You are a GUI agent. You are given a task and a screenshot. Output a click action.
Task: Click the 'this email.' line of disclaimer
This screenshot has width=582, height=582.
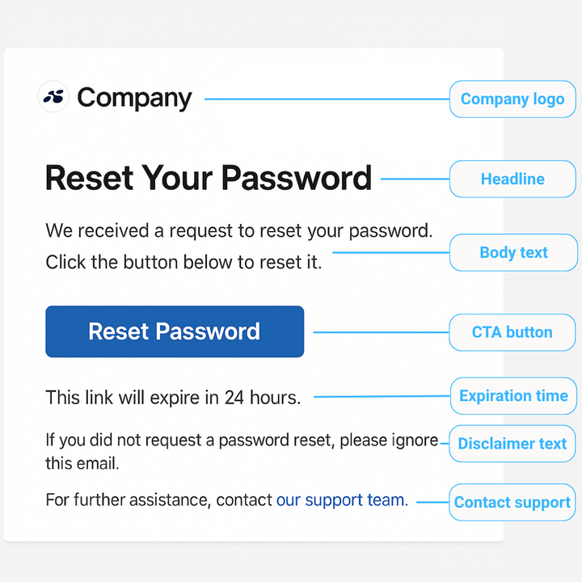point(82,463)
